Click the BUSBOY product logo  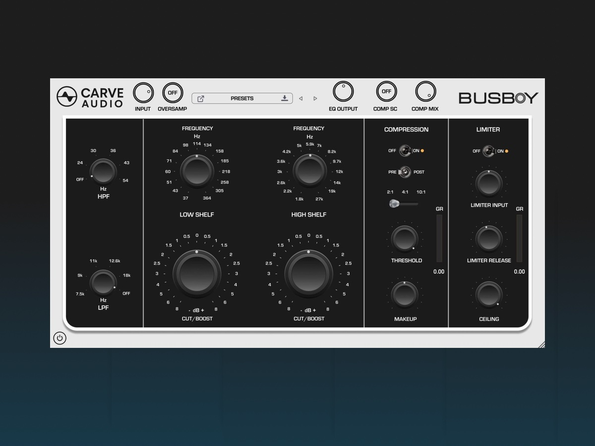coord(498,98)
